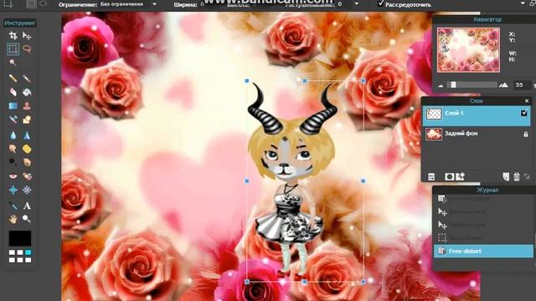Select the Brush tool
The image size is (536, 301).
27,79
